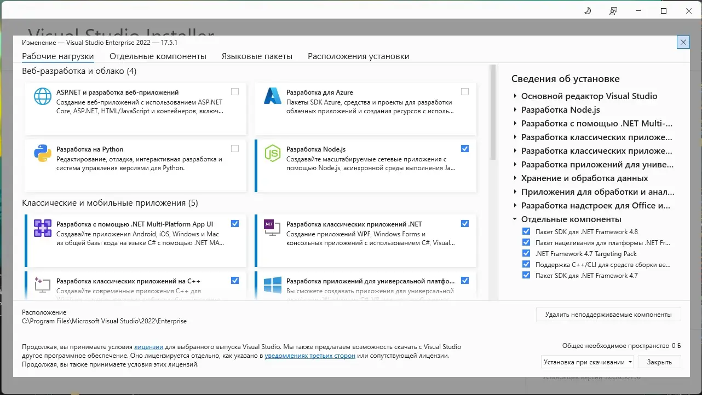This screenshot has height=395, width=702.
Task: Uncheck the Node.js development workload
Action: (x=465, y=148)
